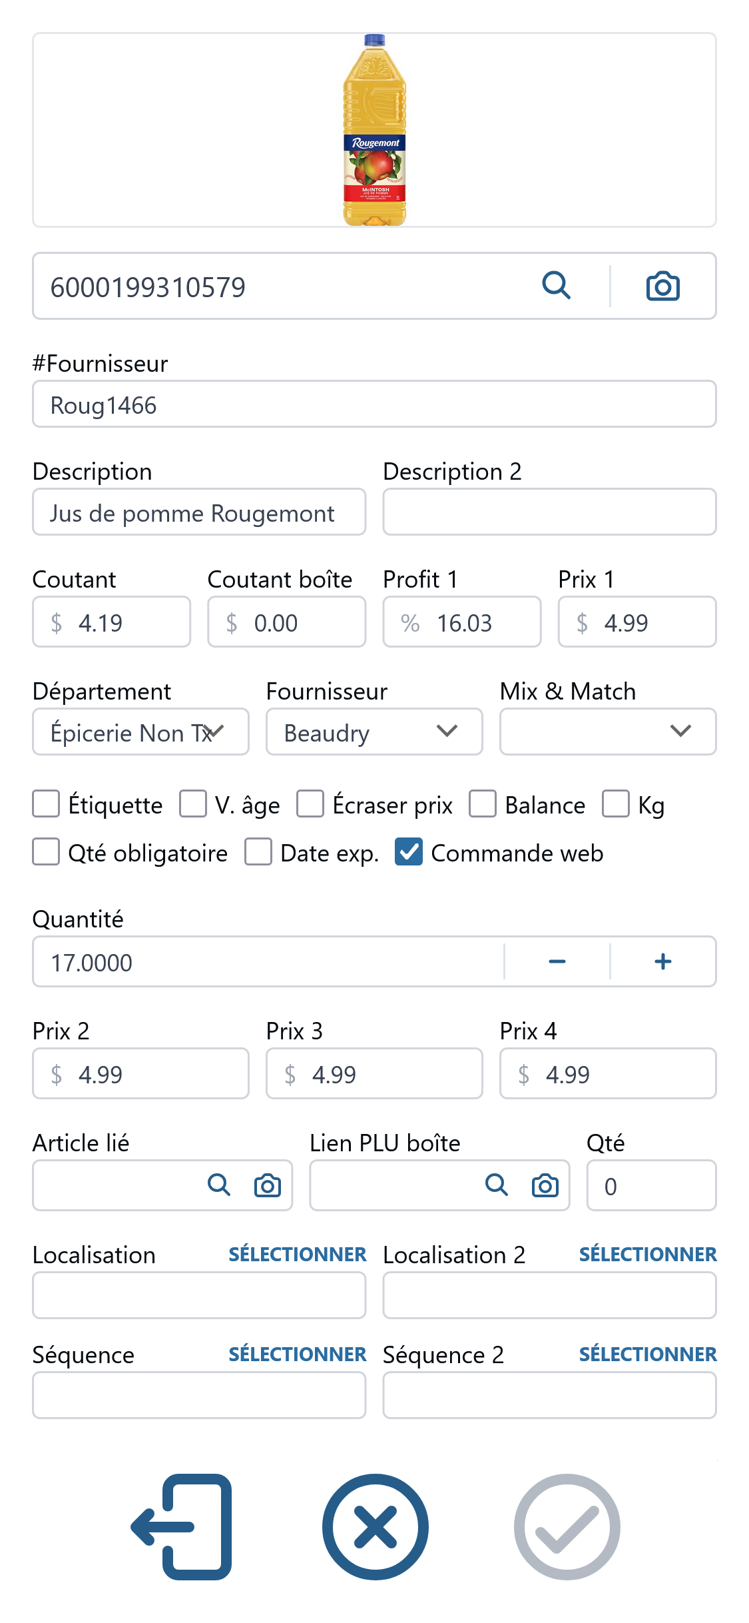749x1623 pixels.
Task: Cancel with the circled X icon
Action: point(375,1526)
